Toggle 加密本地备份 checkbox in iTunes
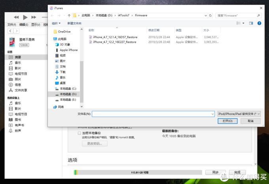Screen dimensions: 269x184 tap(79, 133)
